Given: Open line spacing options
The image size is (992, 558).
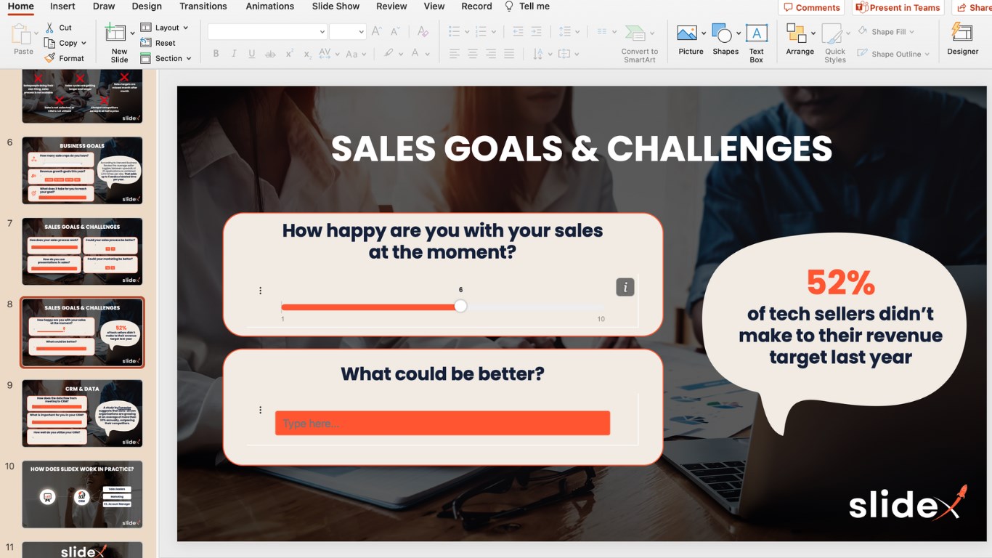Looking at the screenshot, I should tap(565, 32).
